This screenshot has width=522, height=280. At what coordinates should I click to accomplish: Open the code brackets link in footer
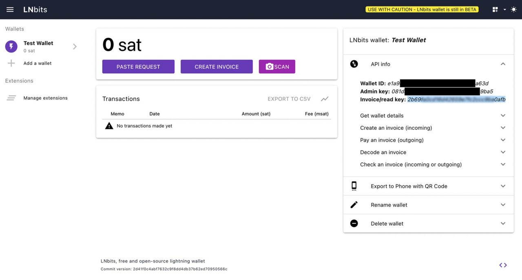pyautogui.click(x=503, y=265)
